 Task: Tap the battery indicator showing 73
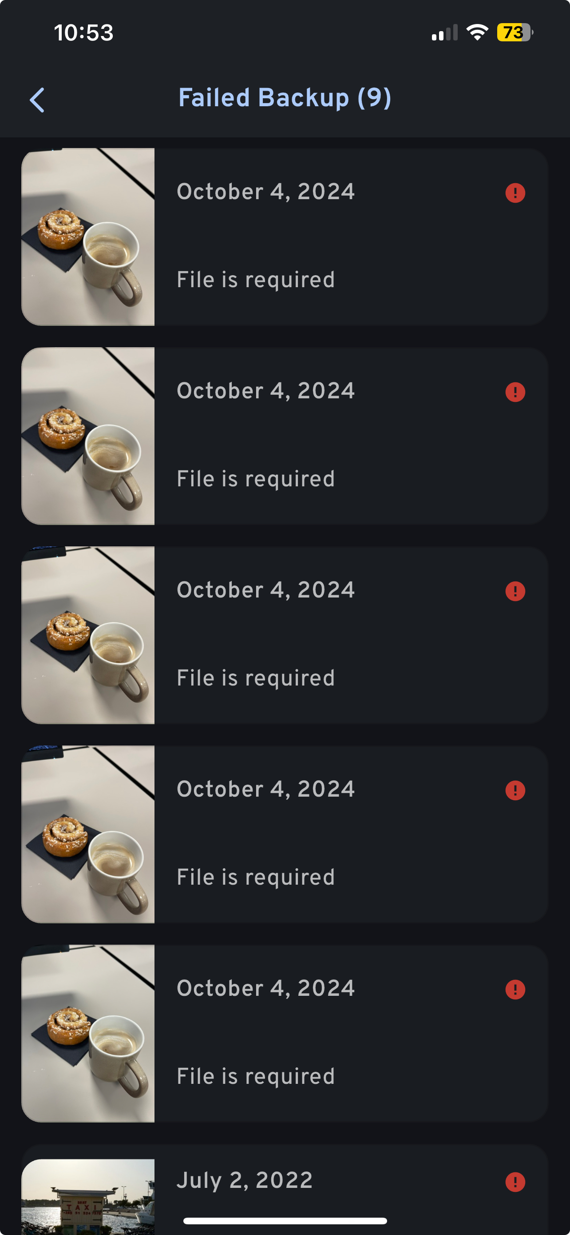pyautogui.click(x=515, y=32)
